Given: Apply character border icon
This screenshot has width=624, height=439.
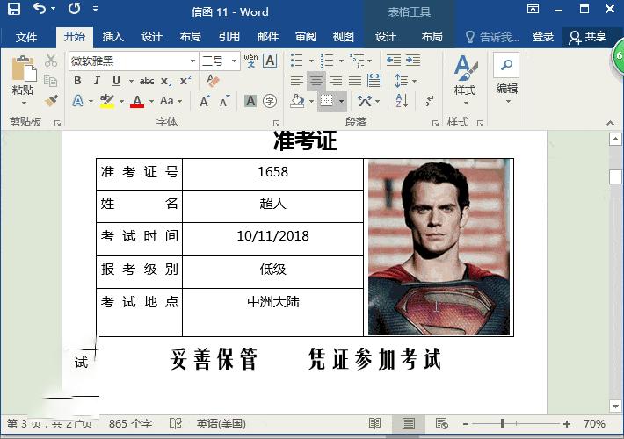Looking at the screenshot, I should point(270,61).
